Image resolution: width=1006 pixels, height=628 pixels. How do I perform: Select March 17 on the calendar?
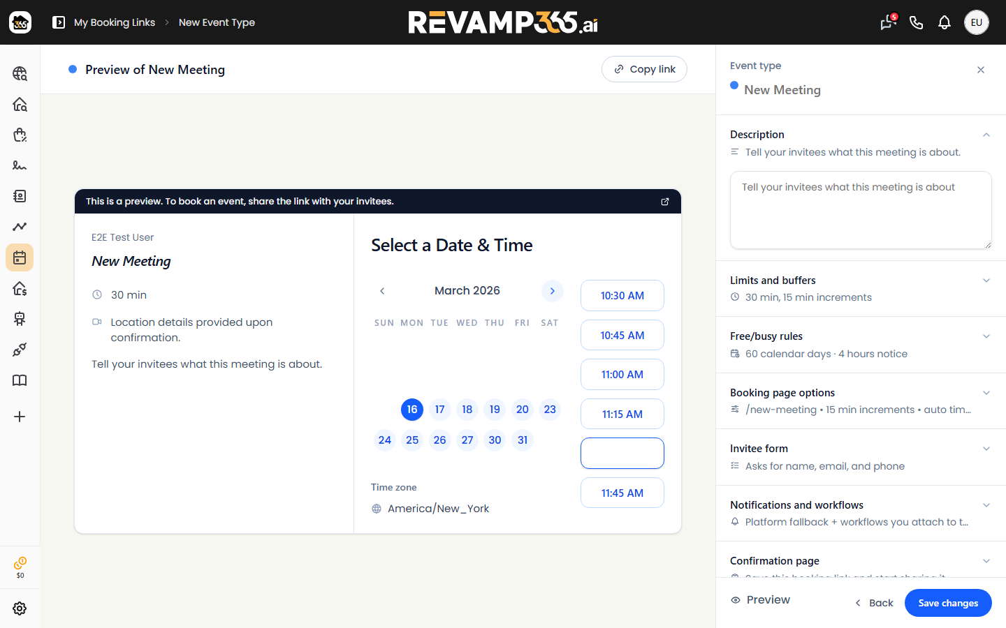click(x=439, y=410)
